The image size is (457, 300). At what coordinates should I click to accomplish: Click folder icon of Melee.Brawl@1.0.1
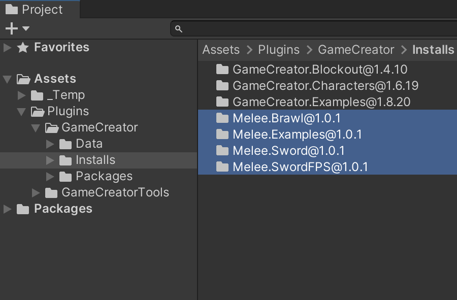point(222,119)
